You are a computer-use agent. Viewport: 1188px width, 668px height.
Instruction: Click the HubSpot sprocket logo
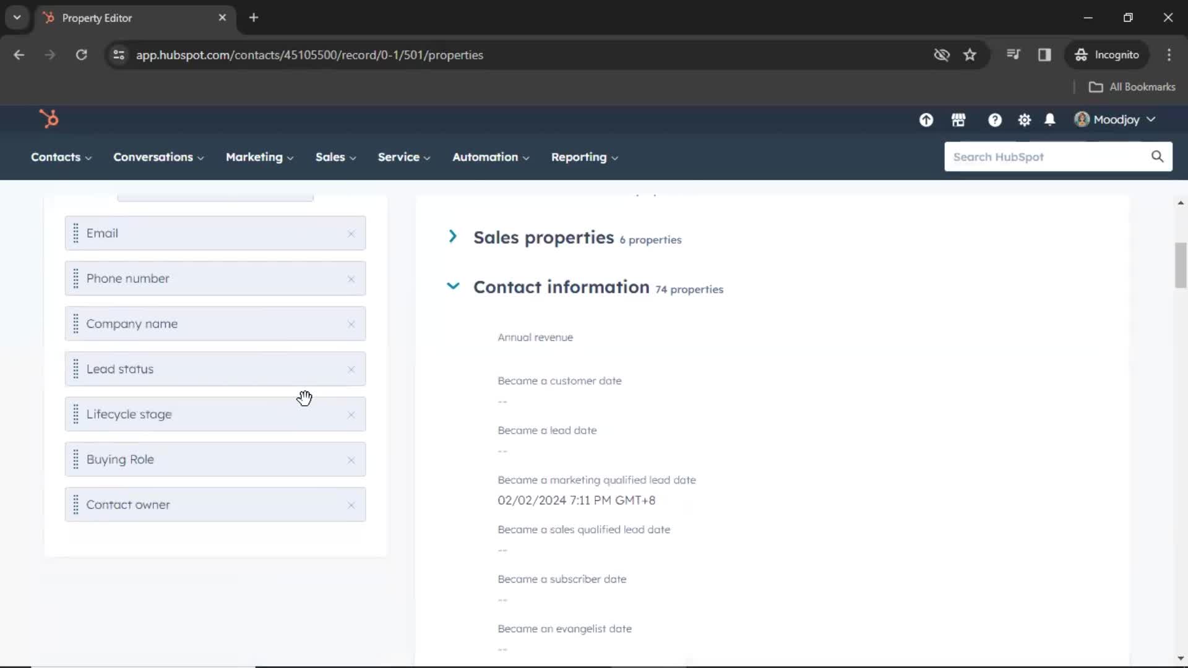(x=49, y=119)
